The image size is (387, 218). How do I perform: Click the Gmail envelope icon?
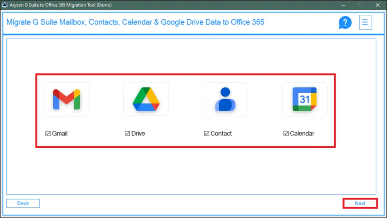pos(67,99)
